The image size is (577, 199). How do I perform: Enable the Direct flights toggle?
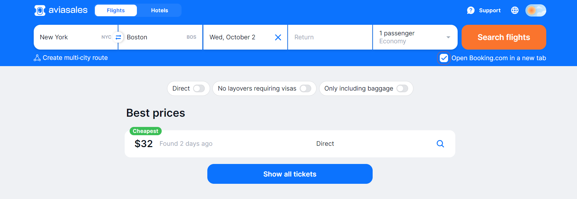coord(199,89)
